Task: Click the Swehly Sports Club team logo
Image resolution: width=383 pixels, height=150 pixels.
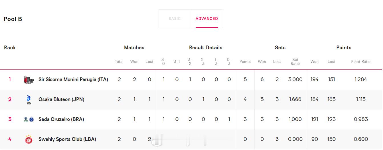Action: click(x=29, y=139)
